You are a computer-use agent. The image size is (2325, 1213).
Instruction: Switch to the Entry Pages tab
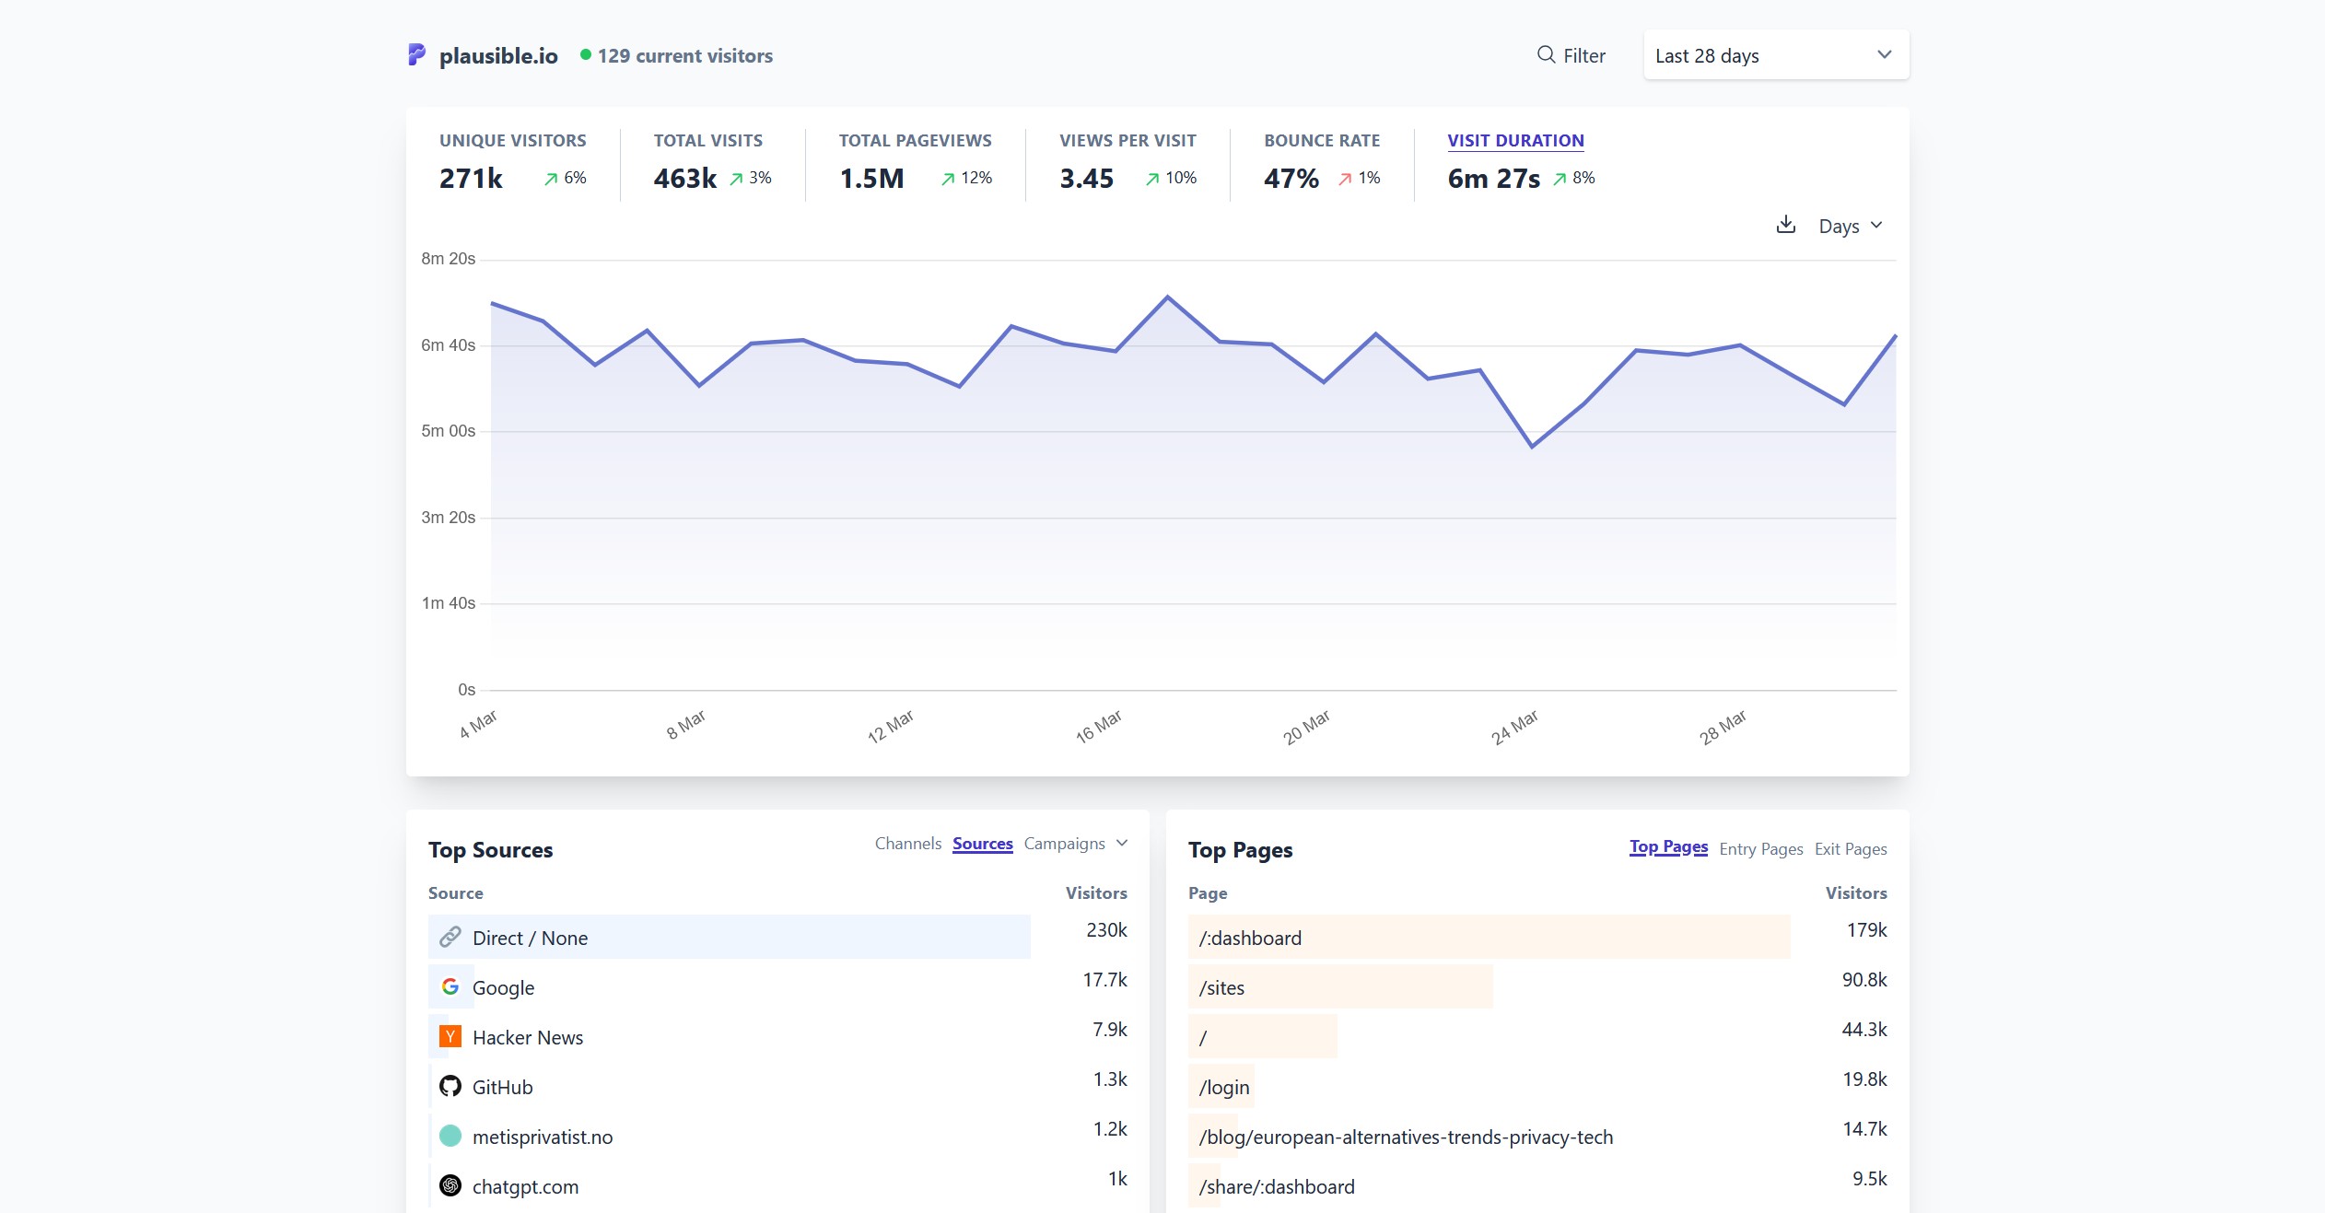[1760, 848]
